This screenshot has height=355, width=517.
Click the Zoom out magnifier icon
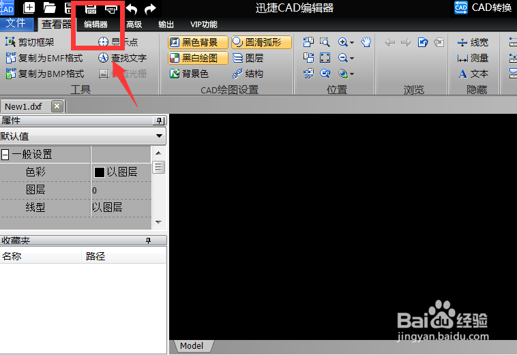point(343,58)
